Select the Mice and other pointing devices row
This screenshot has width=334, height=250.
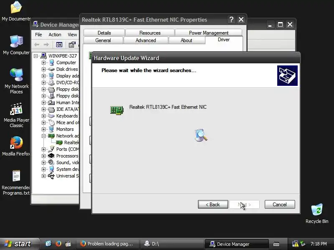click(67, 122)
